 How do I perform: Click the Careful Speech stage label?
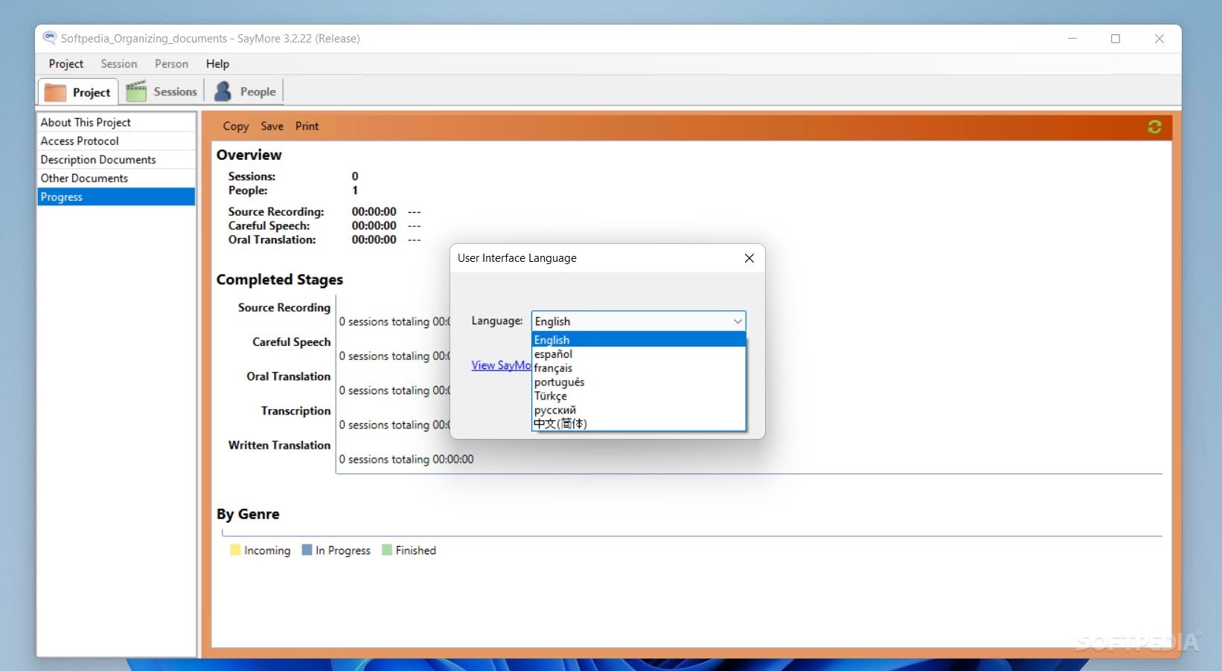(292, 341)
